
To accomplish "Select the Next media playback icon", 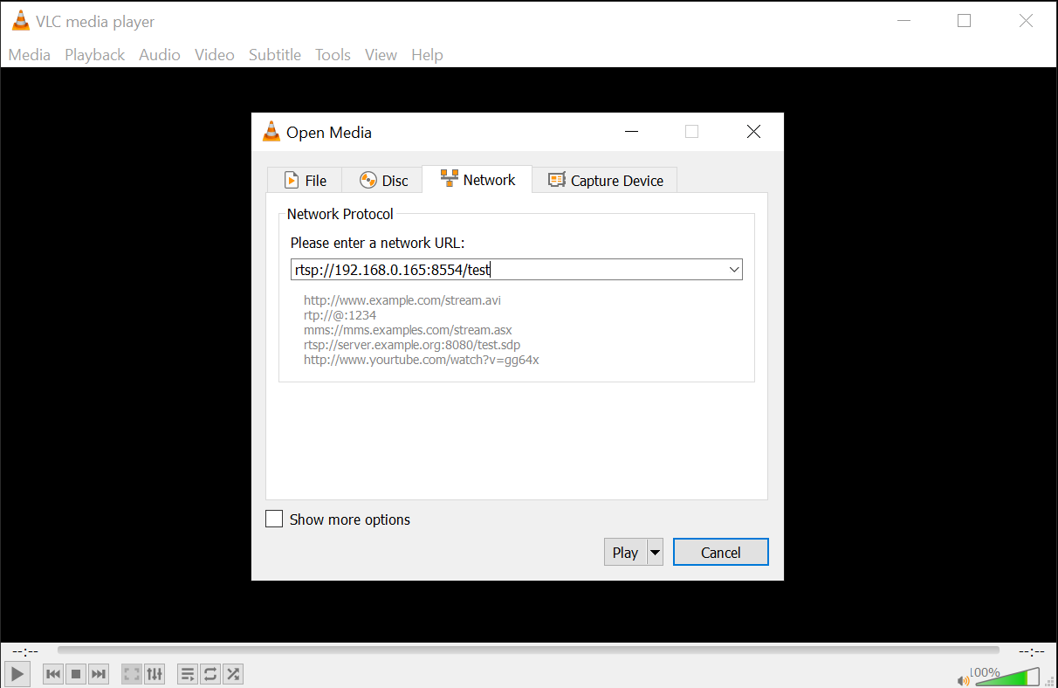I will point(98,673).
